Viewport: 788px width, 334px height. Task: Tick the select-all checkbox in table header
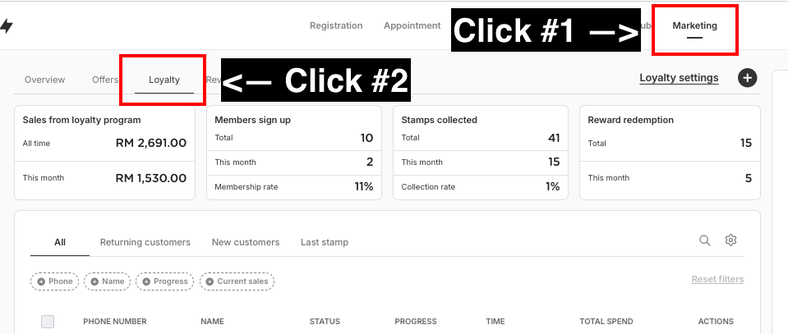tap(48, 322)
